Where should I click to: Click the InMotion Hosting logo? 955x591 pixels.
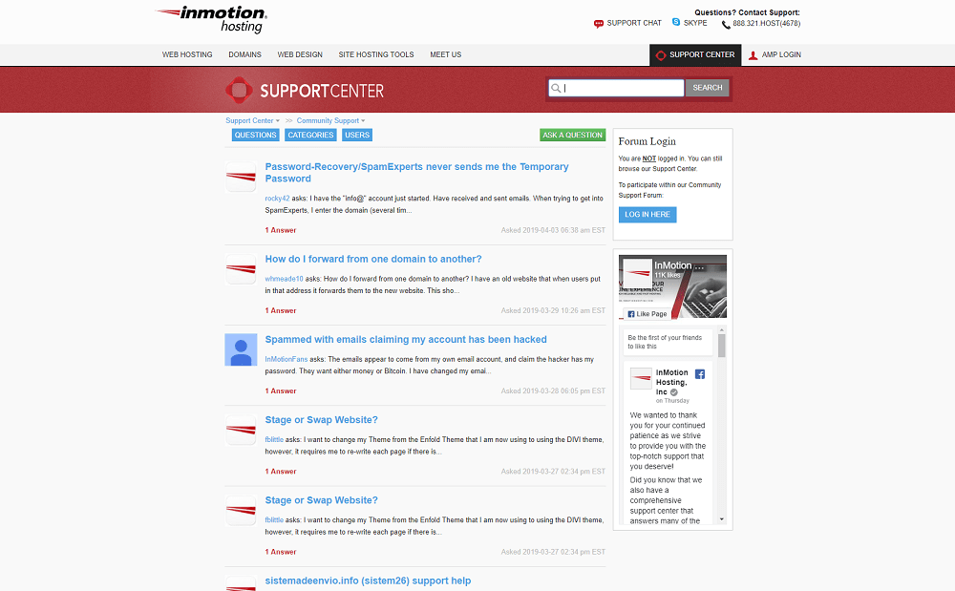(x=211, y=19)
